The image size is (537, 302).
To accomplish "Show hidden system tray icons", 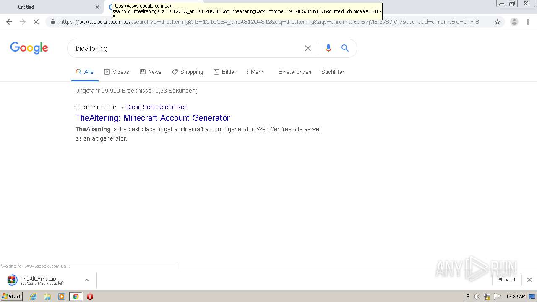I will tap(468, 297).
